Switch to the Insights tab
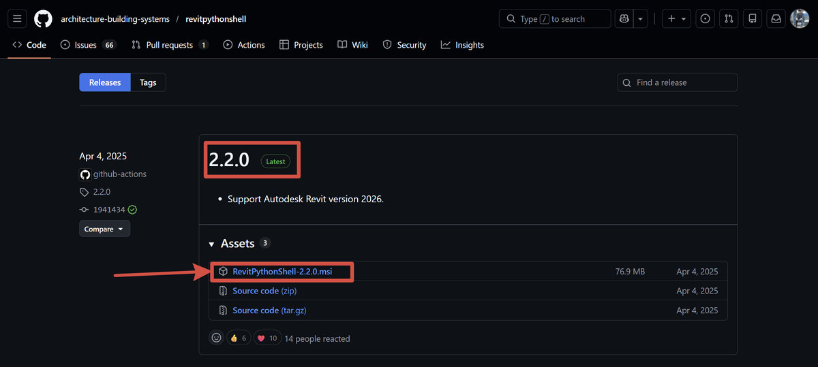 pyautogui.click(x=462, y=45)
